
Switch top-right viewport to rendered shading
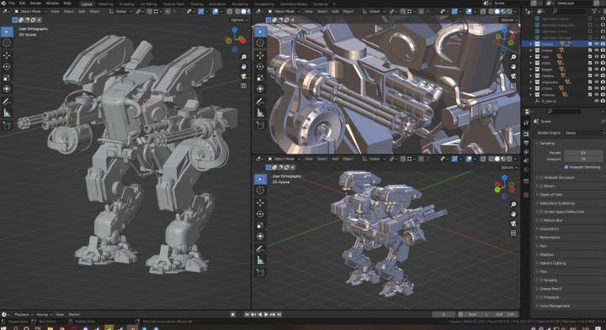tap(509, 12)
